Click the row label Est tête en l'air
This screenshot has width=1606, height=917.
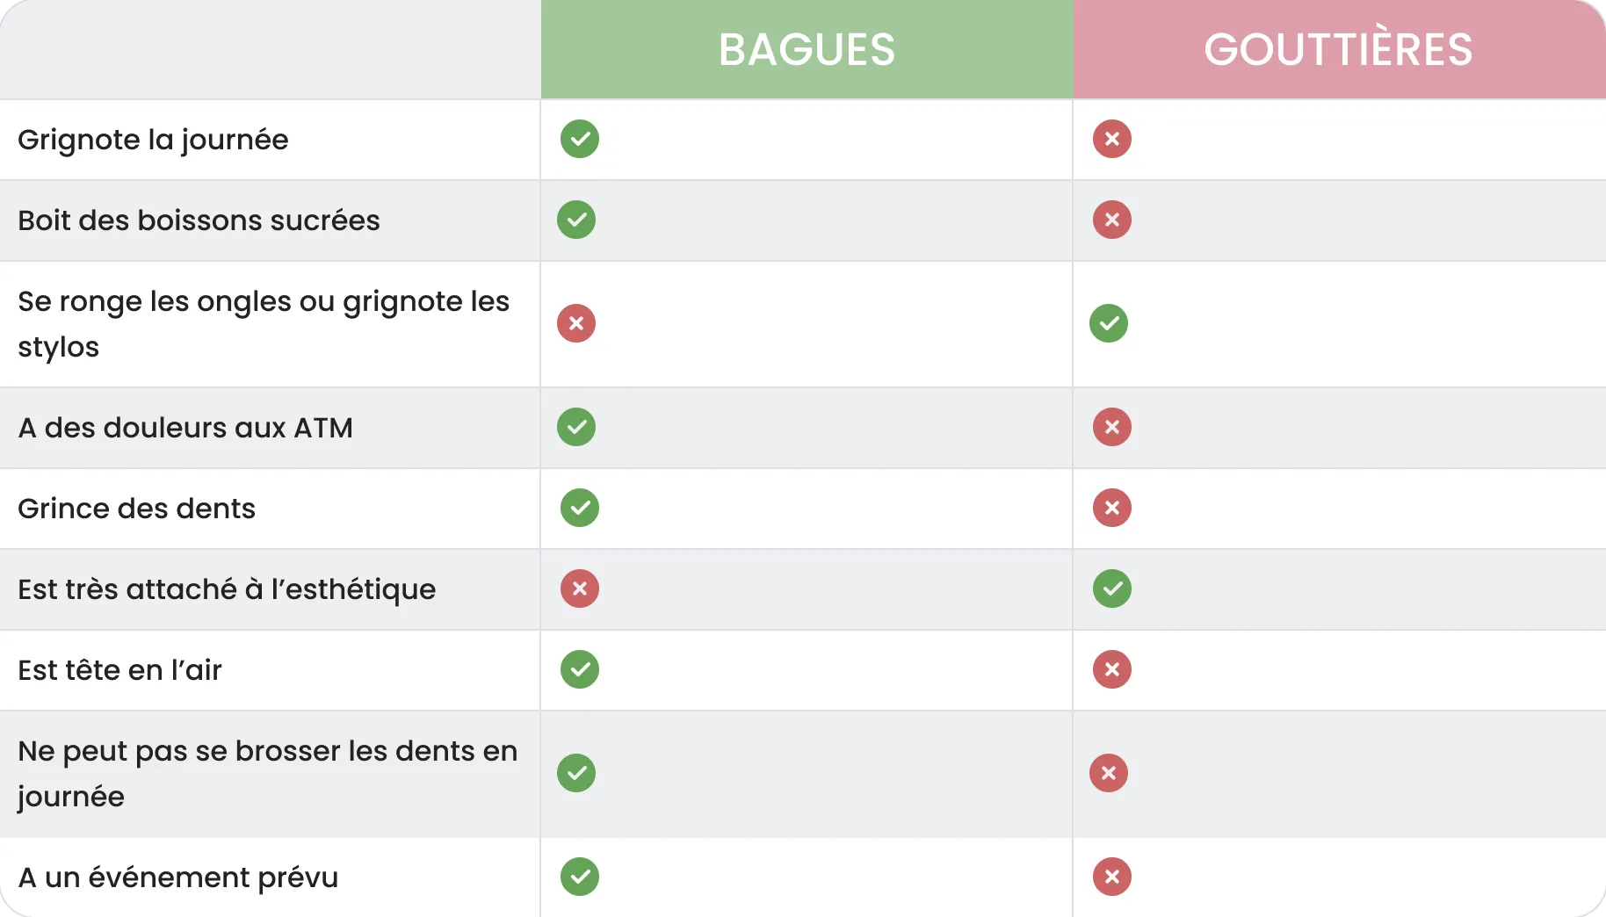point(119,670)
